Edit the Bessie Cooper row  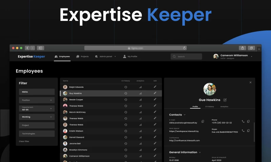pyautogui.click(x=155, y=99)
